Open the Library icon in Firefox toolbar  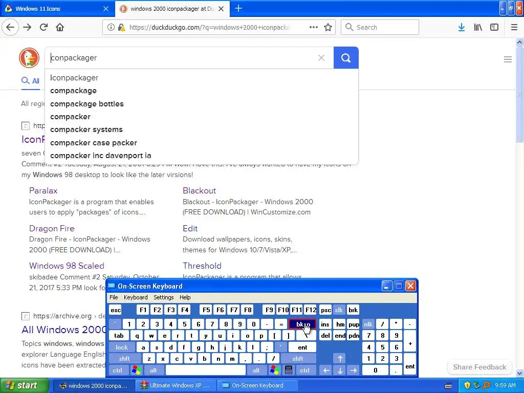pyautogui.click(x=478, y=27)
